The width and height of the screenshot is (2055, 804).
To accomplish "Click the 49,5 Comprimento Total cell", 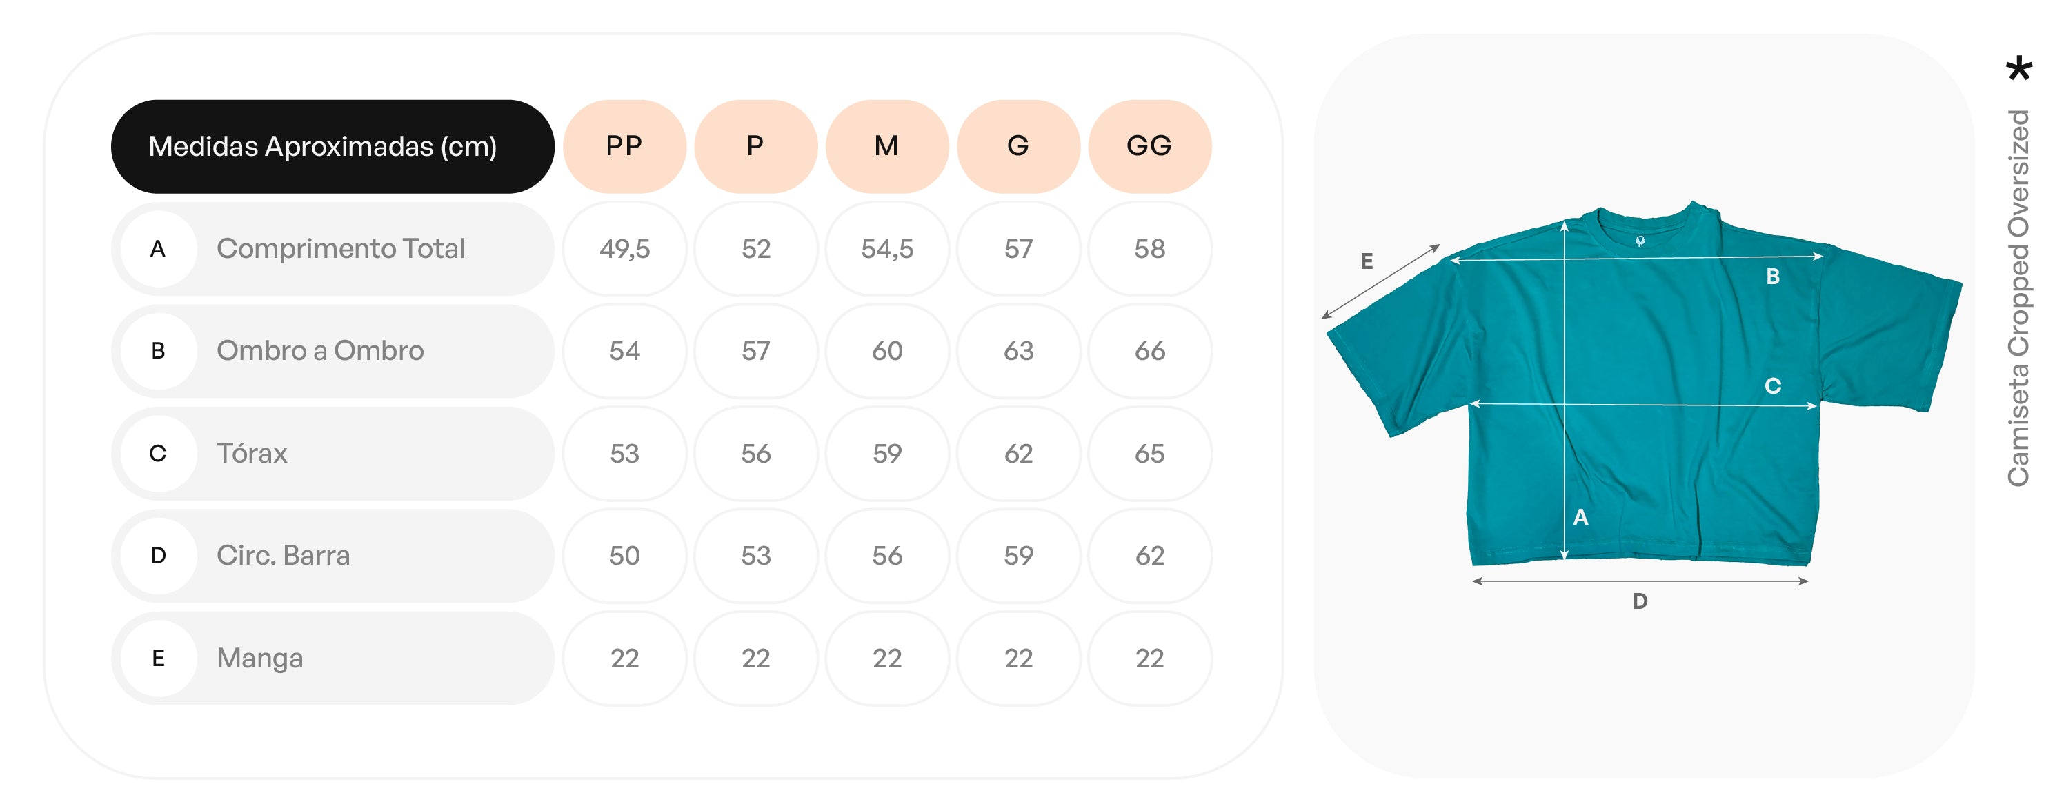I will (x=624, y=249).
